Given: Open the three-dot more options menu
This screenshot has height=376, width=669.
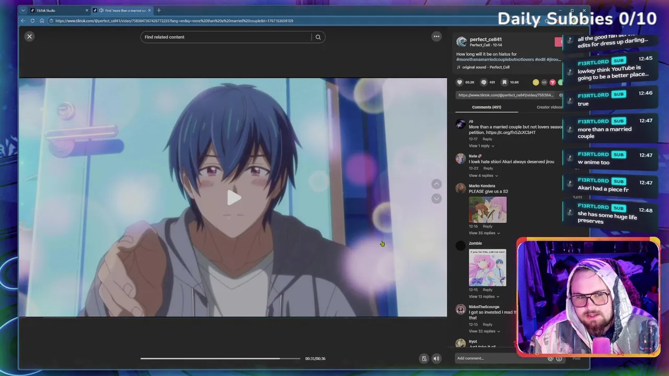Looking at the screenshot, I should tap(436, 37).
